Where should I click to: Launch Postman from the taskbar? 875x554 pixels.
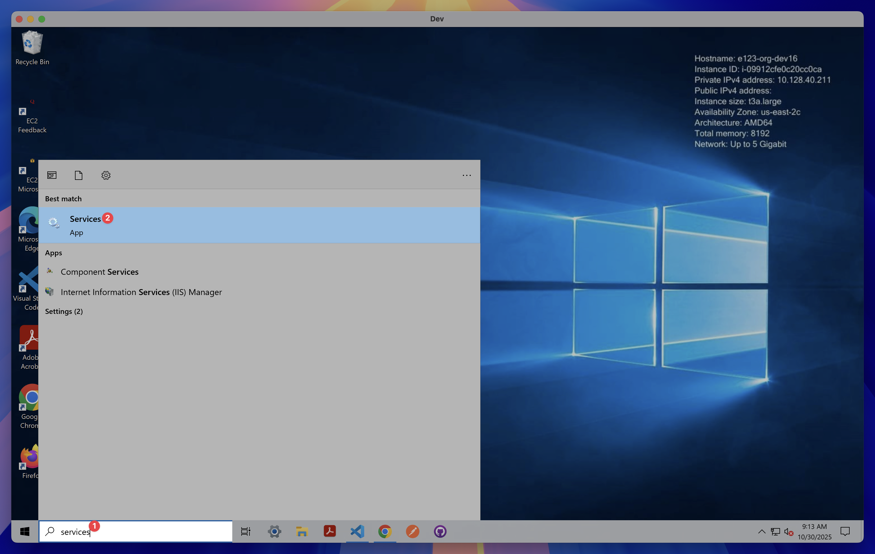click(x=412, y=531)
